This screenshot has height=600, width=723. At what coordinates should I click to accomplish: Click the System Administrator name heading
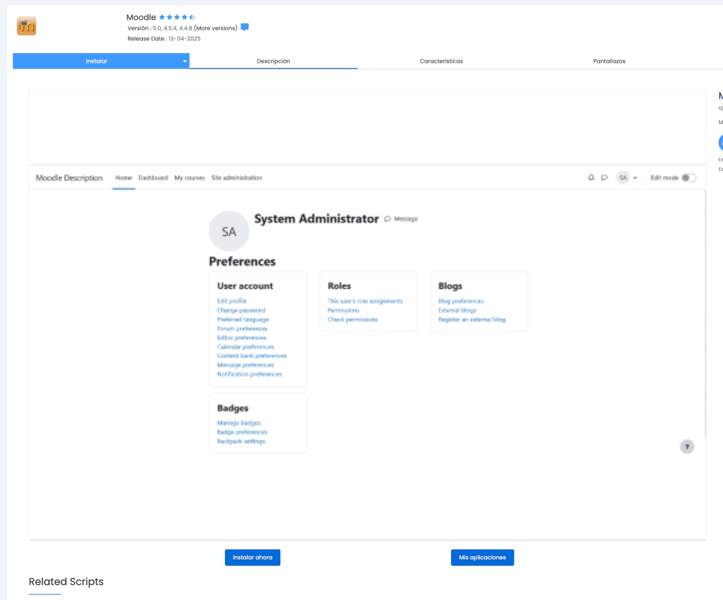tap(316, 219)
